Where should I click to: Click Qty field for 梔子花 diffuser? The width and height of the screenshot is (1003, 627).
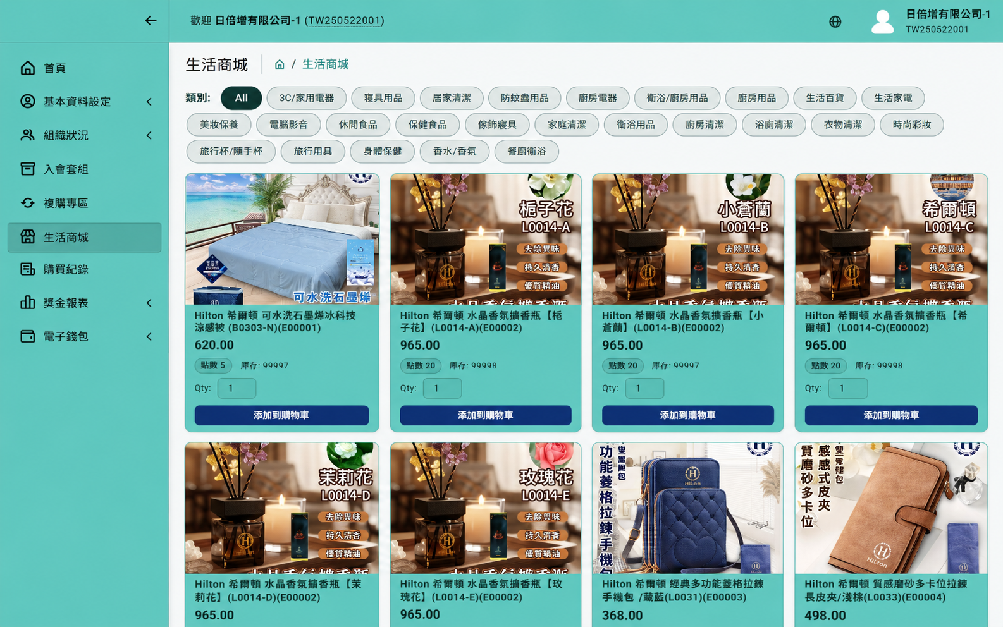[x=442, y=388]
